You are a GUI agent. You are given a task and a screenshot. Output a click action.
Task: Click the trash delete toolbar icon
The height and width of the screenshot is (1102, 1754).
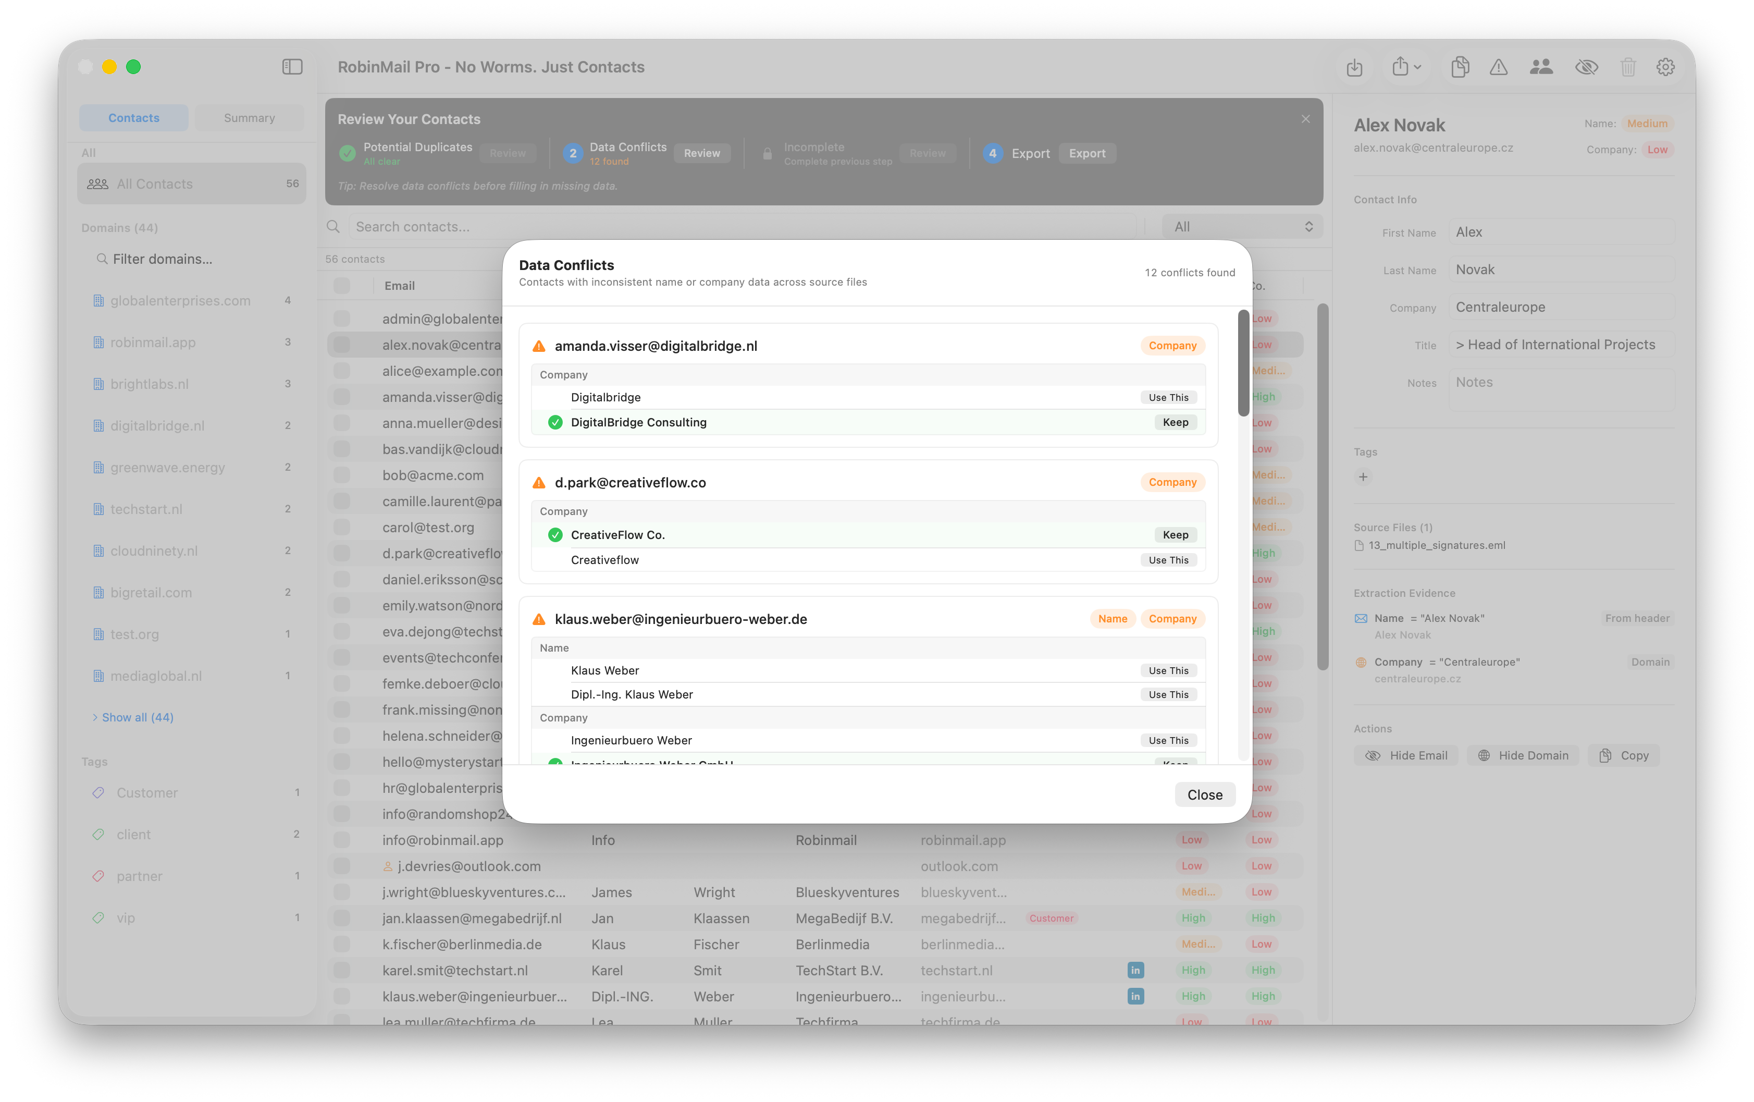[x=1628, y=67]
